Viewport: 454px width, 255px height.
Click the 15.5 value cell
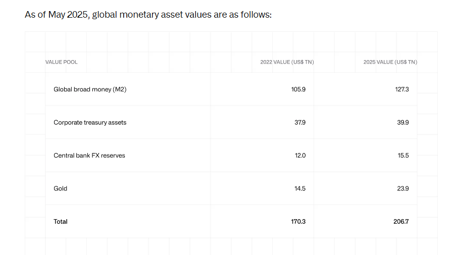pyautogui.click(x=403, y=156)
